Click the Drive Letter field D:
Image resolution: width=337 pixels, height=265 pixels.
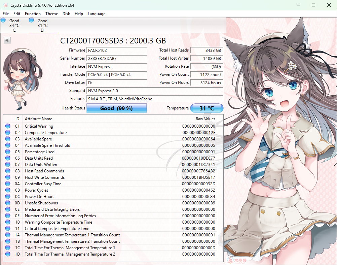click(x=116, y=82)
